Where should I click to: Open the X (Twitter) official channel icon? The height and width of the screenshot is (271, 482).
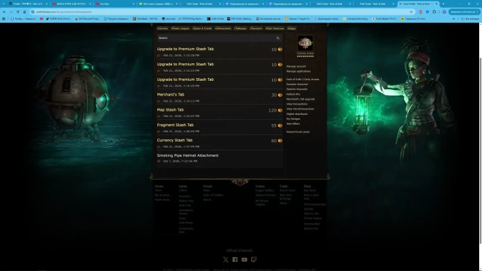[226, 260]
